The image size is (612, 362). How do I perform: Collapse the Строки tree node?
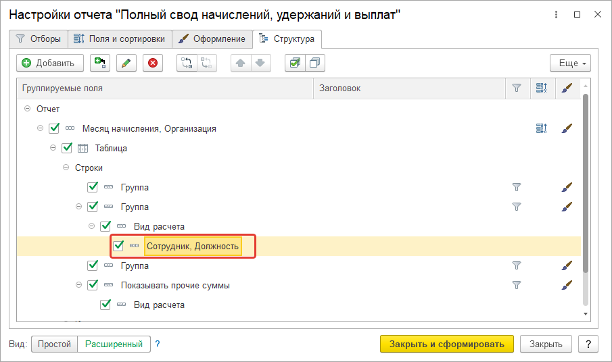66,167
